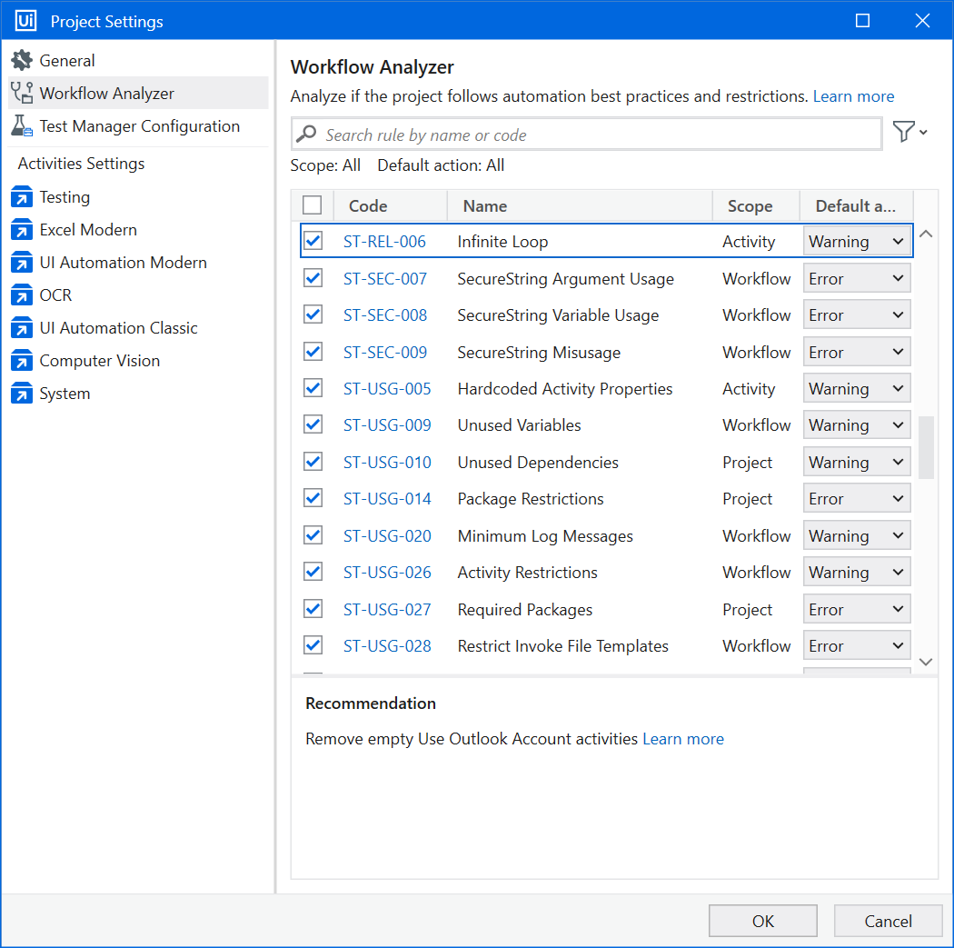Open UI Automation Modern settings

123,263
